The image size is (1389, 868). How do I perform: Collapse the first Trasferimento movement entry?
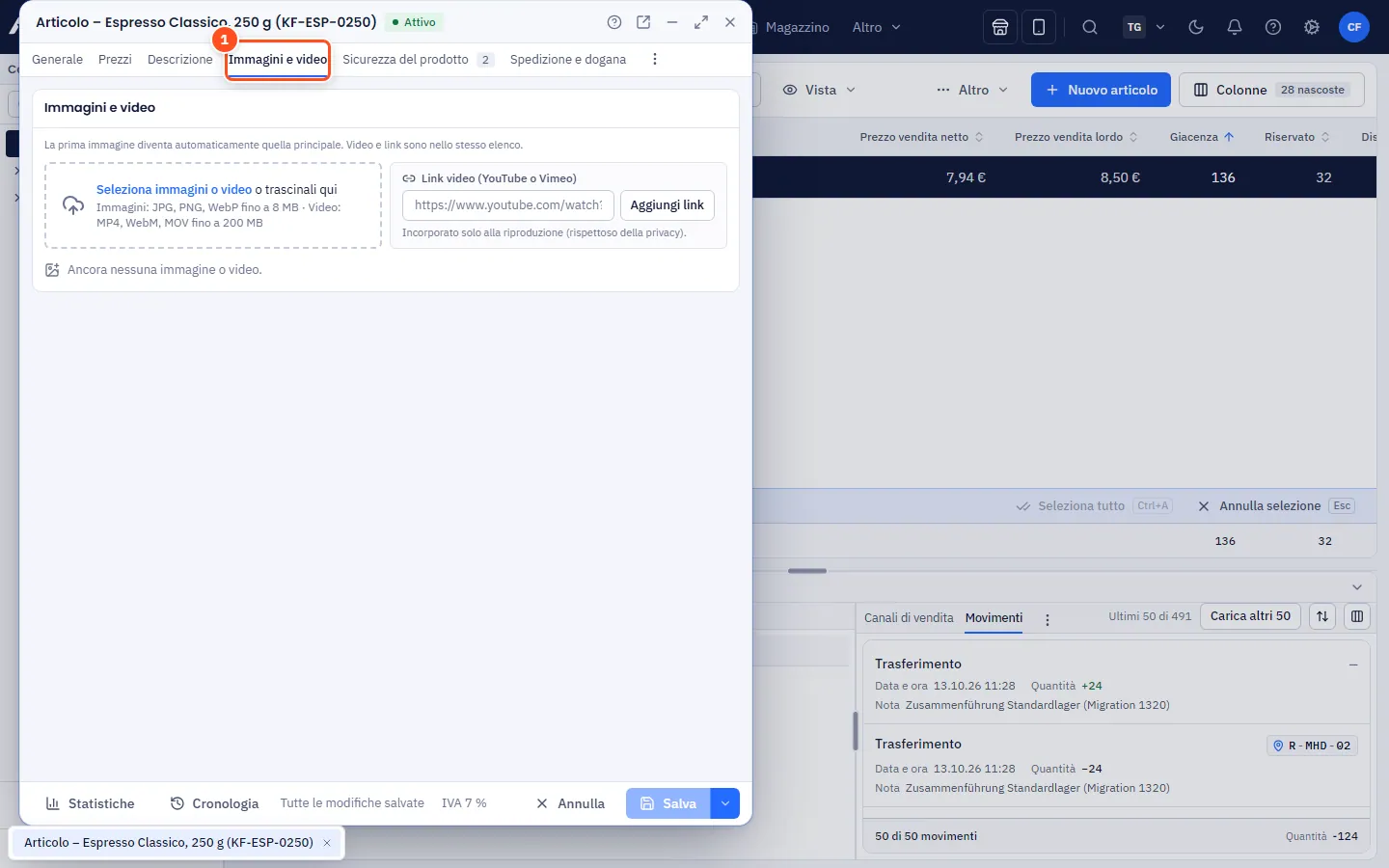click(x=1353, y=665)
